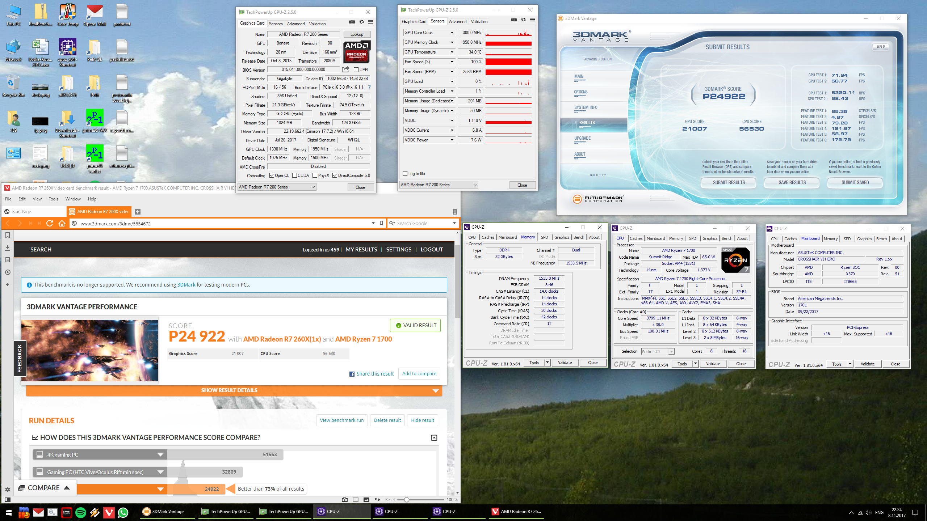Image resolution: width=927 pixels, height=521 pixels.
Task: Click the bookmark icon in Opera address bar
Action: tap(381, 223)
